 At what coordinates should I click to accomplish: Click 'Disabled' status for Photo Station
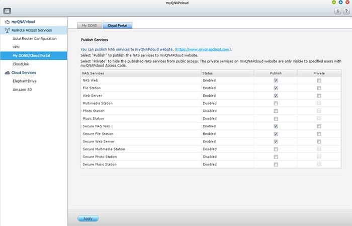[x=210, y=111]
